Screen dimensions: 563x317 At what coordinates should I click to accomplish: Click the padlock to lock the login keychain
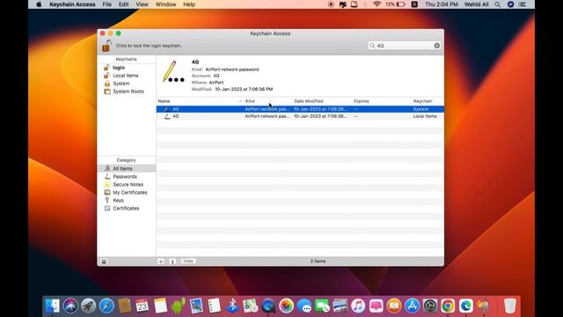(x=106, y=46)
